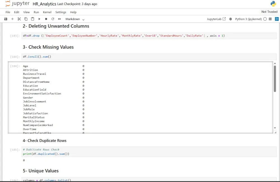The width and height of the screenshot is (280, 182).
Task: Paste a cell from clipboard
Action: (32, 19)
